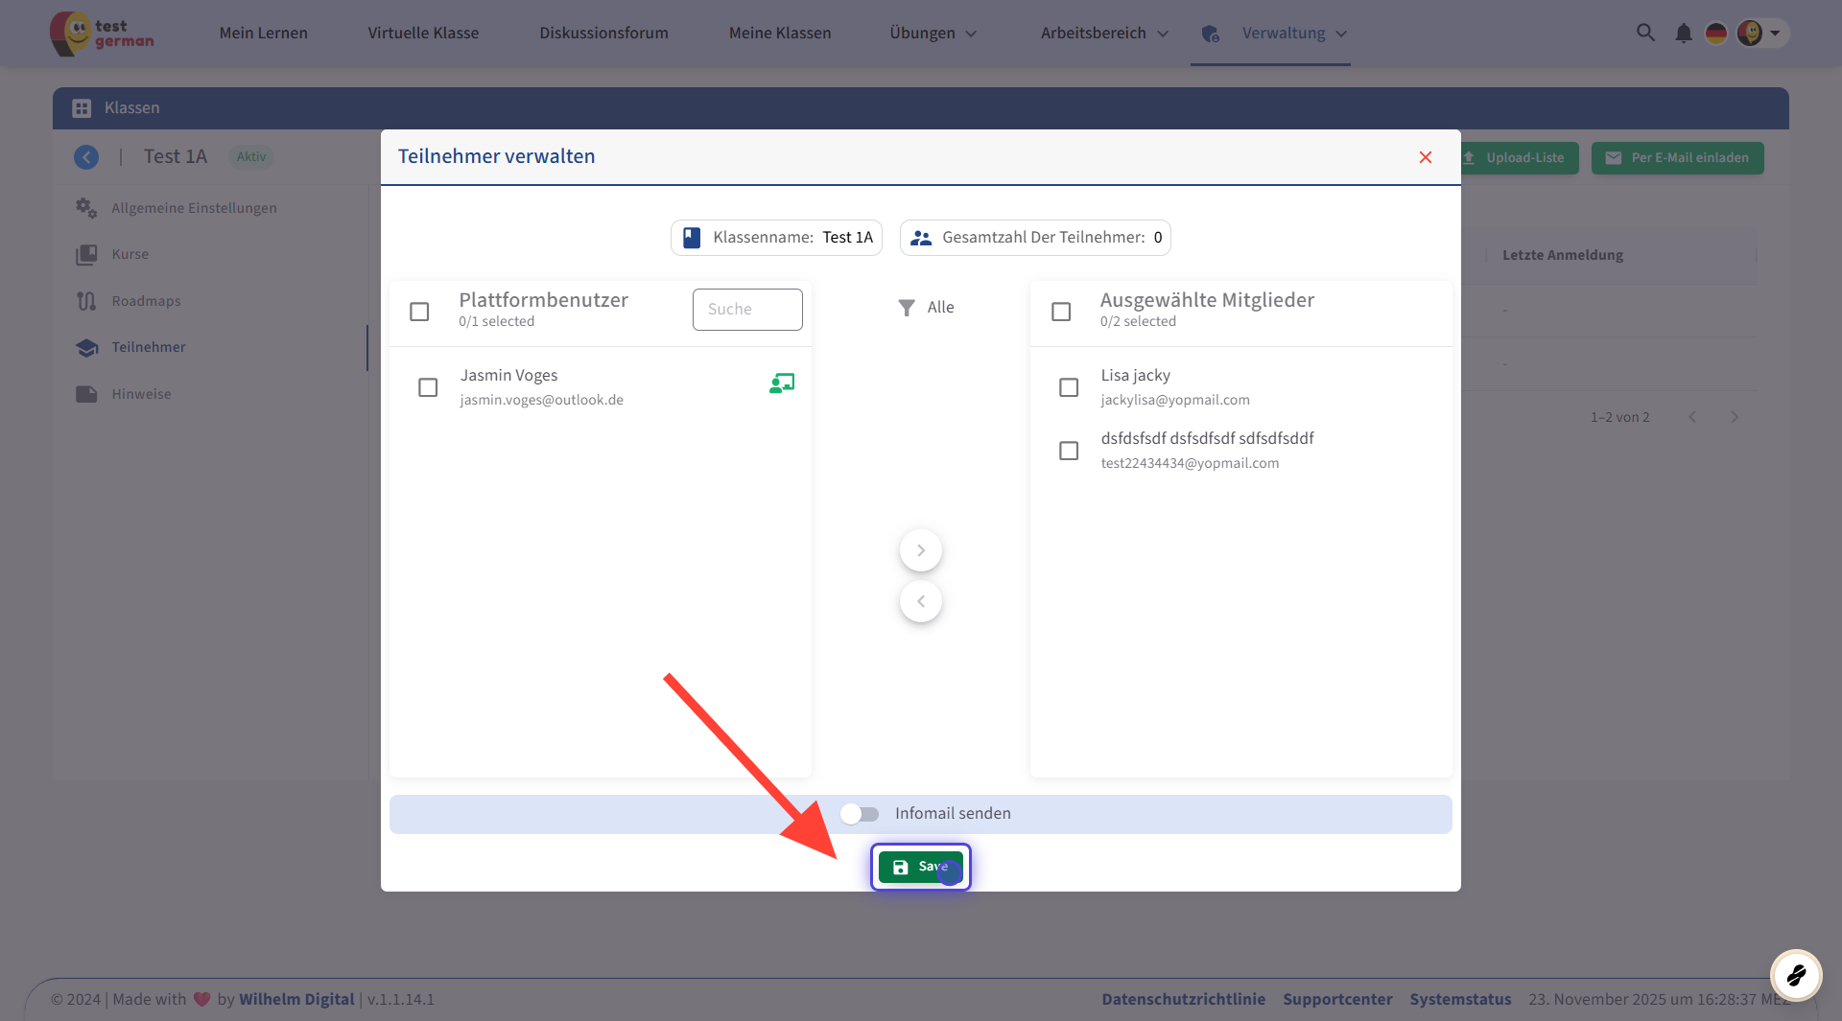This screenshot has width=1842, height=1021.
Task: Click the move-right arrow transfer button
Action: click(x=920, y=550)
